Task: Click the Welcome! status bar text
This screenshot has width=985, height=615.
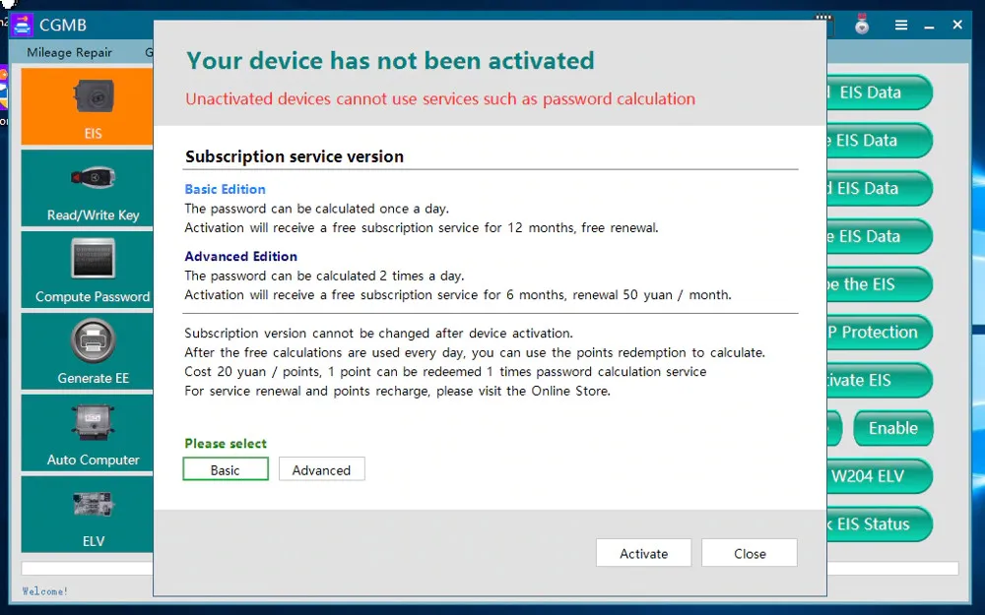Action: 45,591
